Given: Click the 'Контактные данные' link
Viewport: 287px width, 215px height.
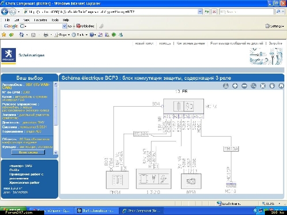Looking at the screenshot, I should click(x=191, y=43).
